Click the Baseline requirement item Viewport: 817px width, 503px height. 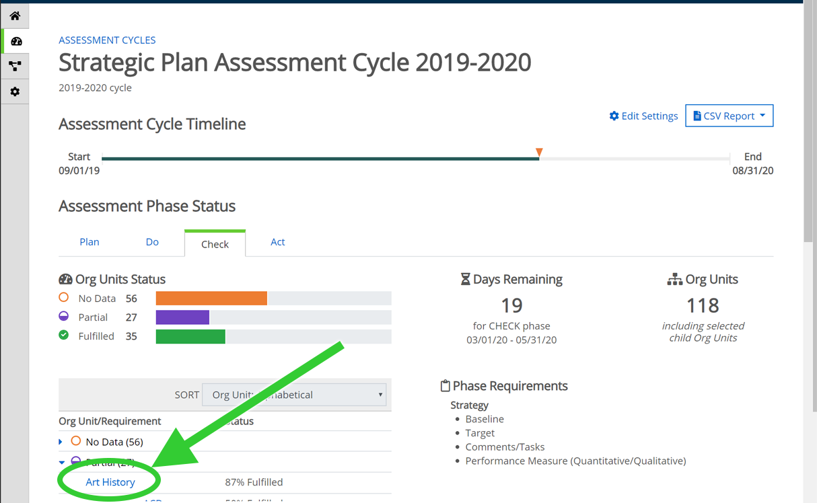(485, 419)
